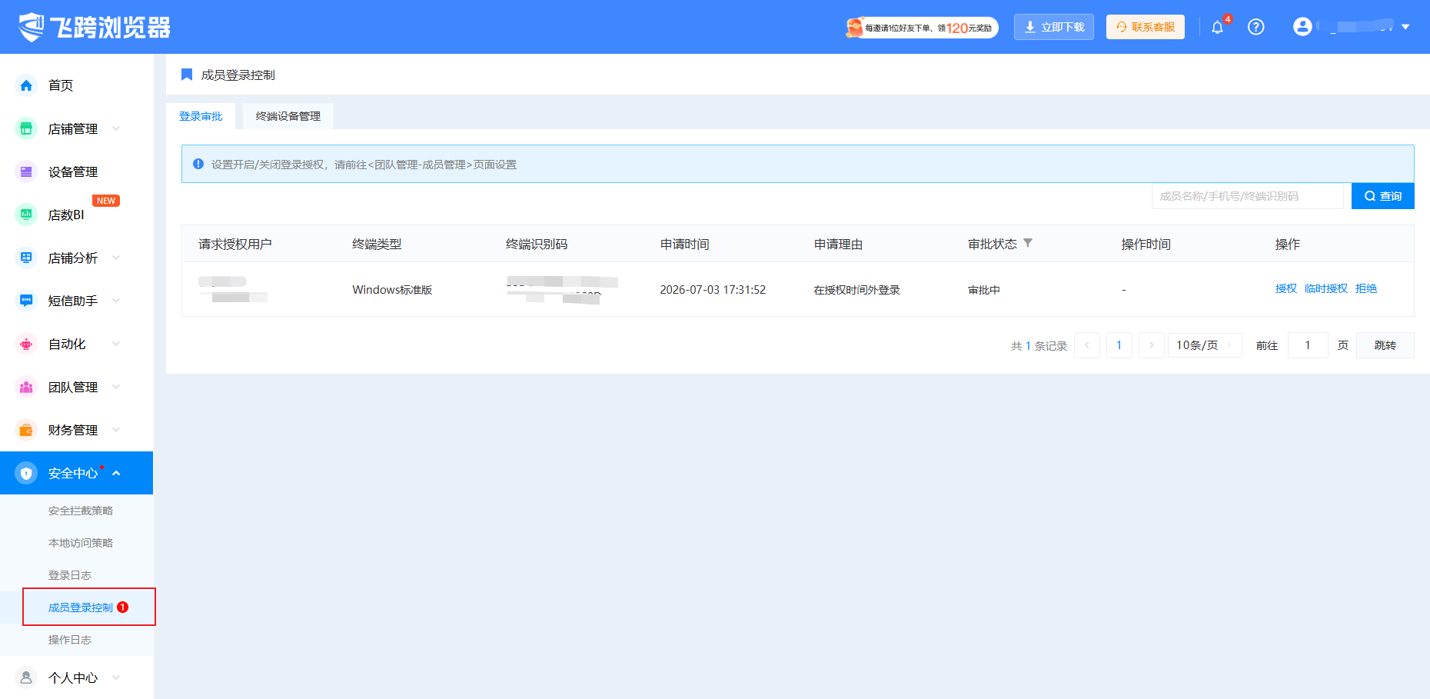Screen dimensions: 1430x699
Task: Click the NEW badge on 店数BI
Action: (106, 201)
